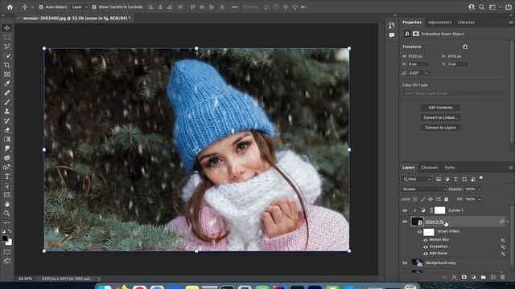Open the Properties panel menu
The height and width of the screenshot is (289, 515).
click(511, 22)
